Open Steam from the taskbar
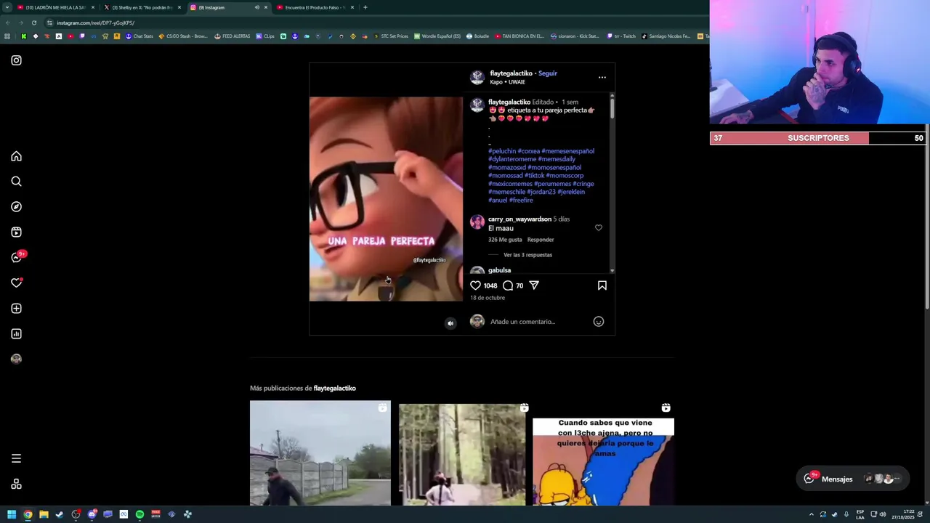Image resolution: width=930 pixels, height=523 pixels. (x=60, y=514)
